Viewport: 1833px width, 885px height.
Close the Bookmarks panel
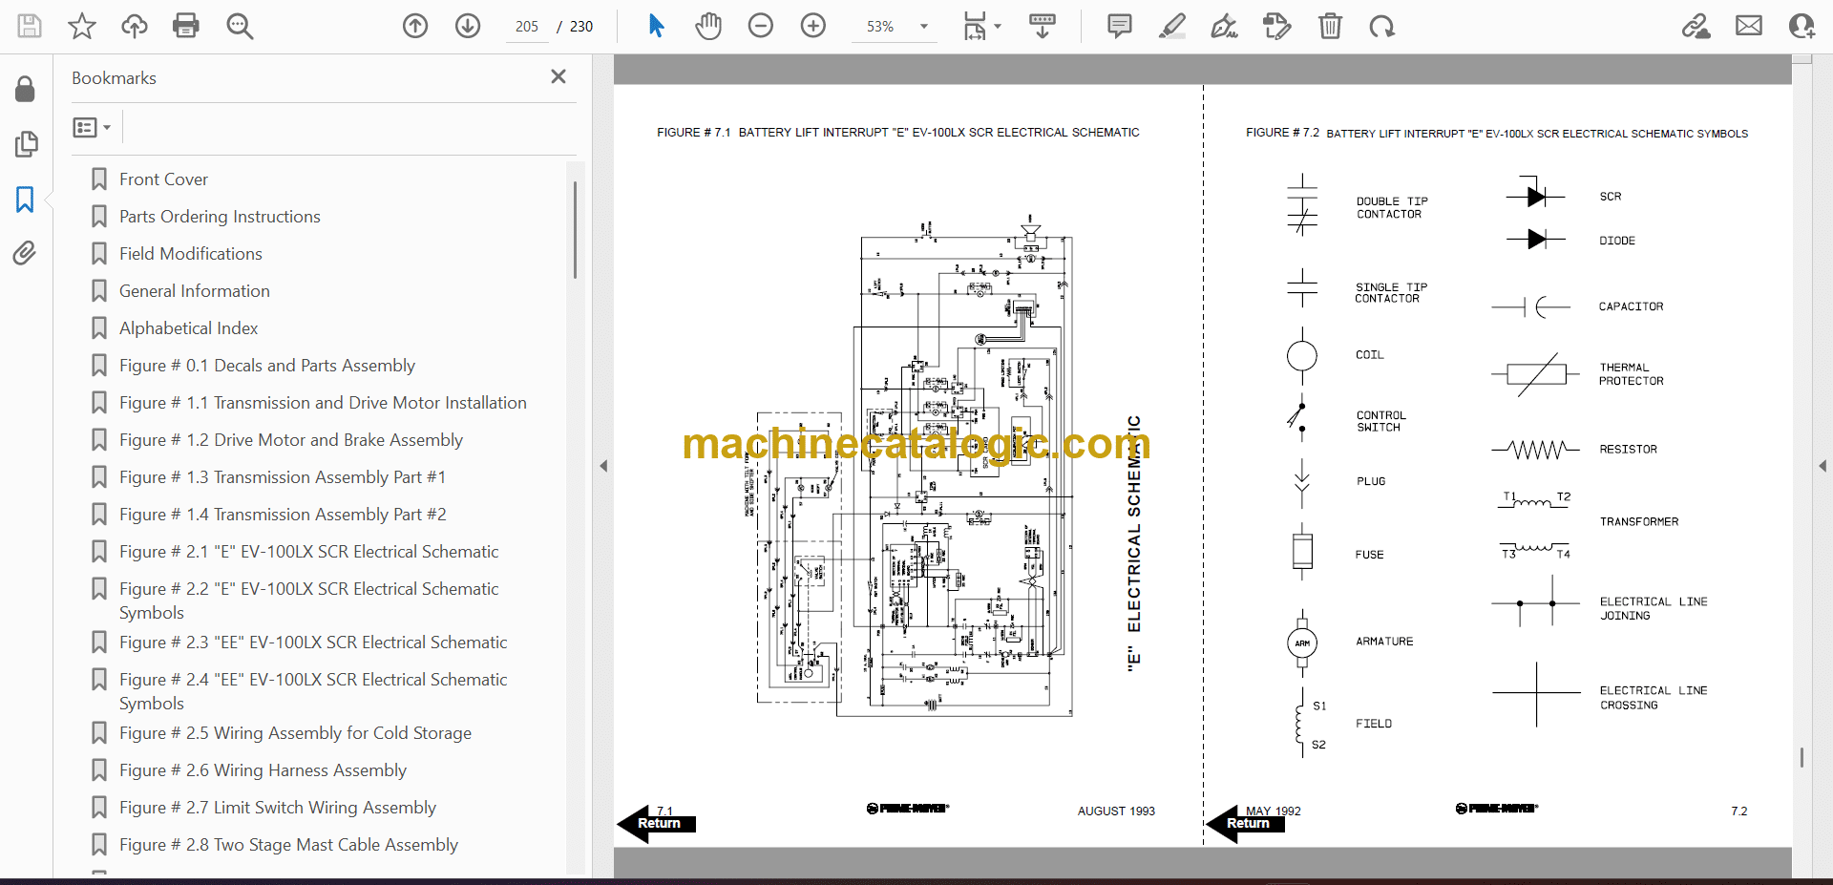pos(558,76)
